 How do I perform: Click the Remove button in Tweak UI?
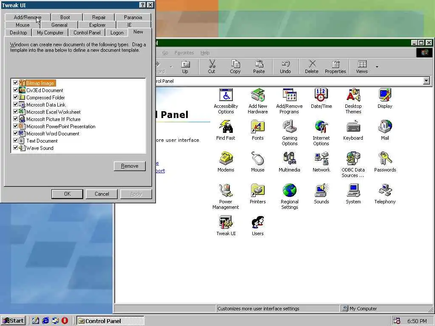tap(130, 166)
